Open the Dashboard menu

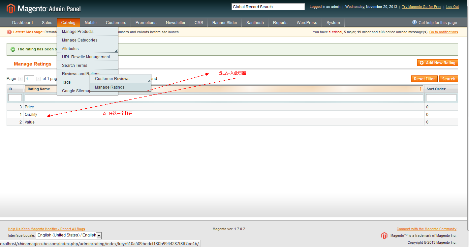click(22, 23)
